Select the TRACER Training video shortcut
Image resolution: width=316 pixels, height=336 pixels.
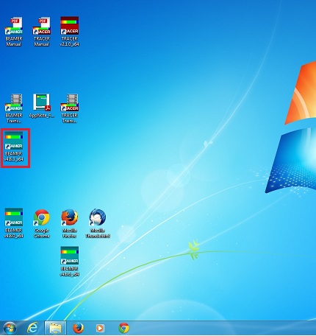pyautogui.click(x=70, y=108)
